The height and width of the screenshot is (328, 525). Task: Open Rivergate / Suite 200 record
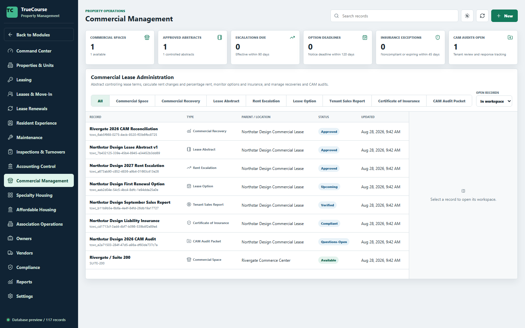[x=247, y=260]
